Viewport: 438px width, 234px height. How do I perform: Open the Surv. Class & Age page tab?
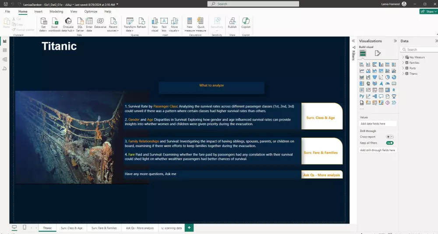(71, 228)
